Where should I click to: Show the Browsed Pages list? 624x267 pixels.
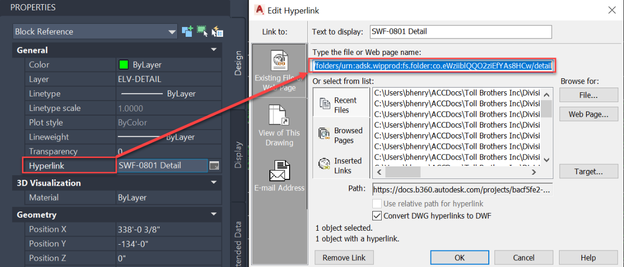(x=342, y=135)
